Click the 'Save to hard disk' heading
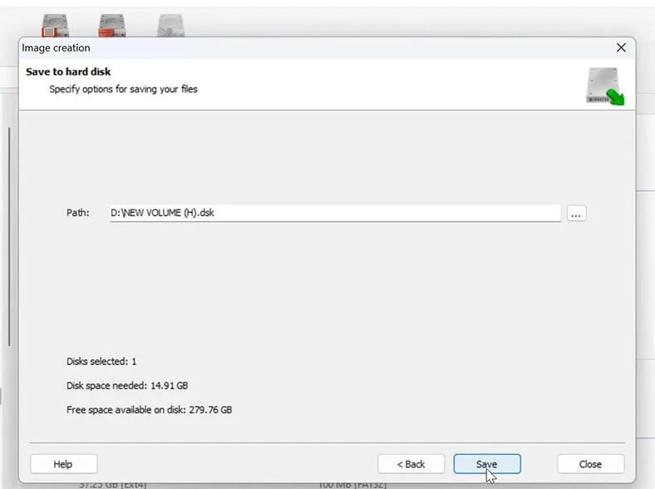 click(68, 72)
